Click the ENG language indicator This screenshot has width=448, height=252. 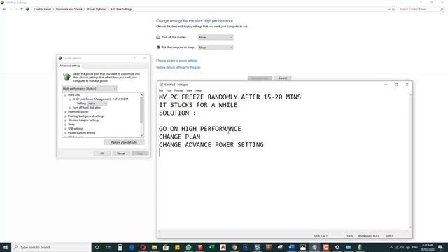coord(415,247)
